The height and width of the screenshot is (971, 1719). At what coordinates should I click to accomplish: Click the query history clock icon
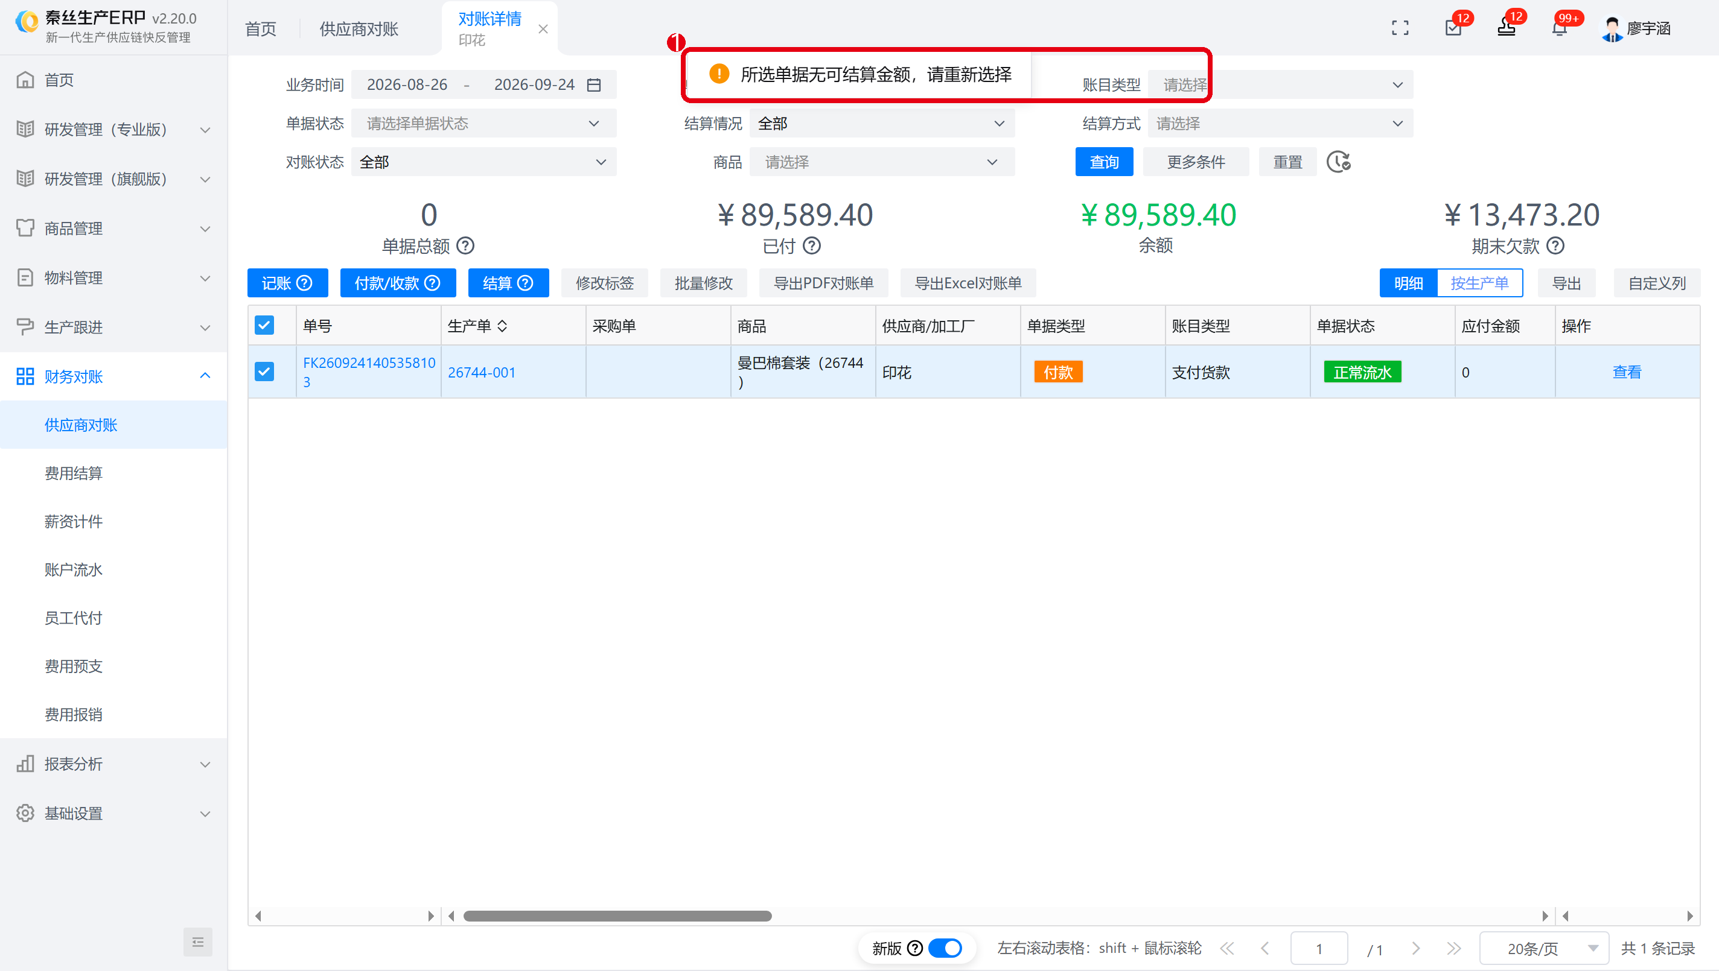[1339, 162]
